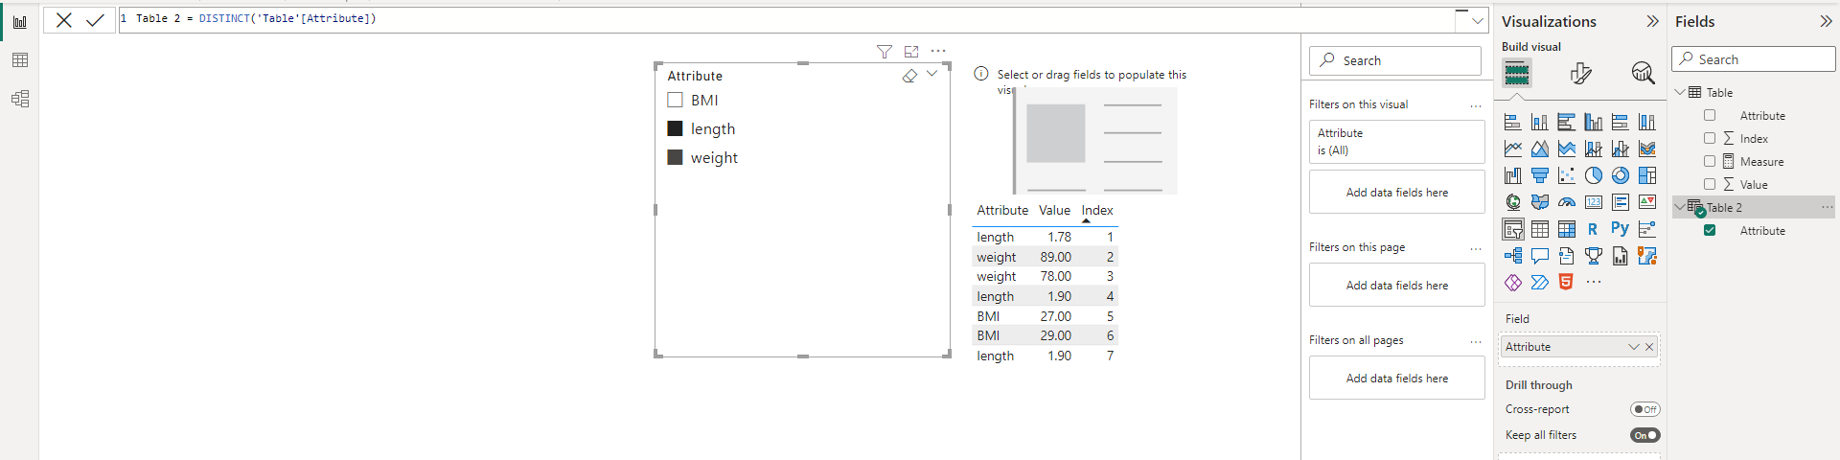Open the slicer type dropdown chevron
The height and width of the screenshot is (460, 1840).
[931, 74]
